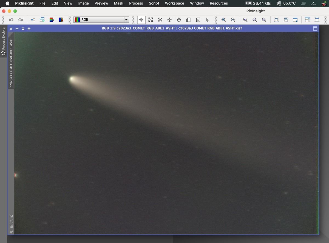Open the RGB channel display dropdown

click(x=101, y=20)
